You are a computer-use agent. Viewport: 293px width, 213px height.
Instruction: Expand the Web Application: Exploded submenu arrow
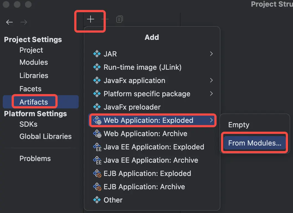[211, 120]
